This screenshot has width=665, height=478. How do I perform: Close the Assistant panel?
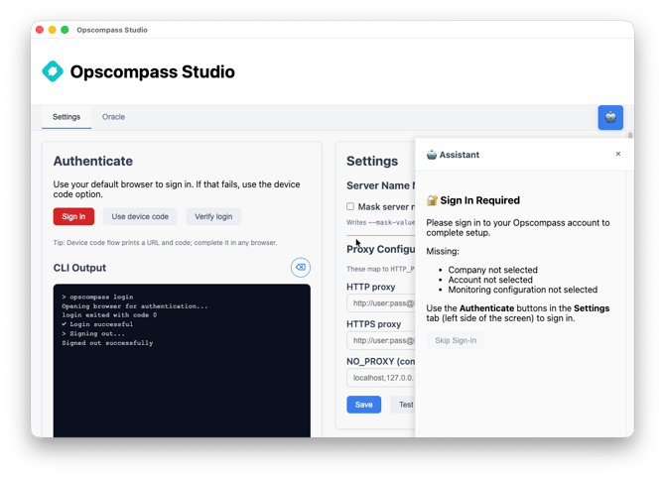[618, 154]
